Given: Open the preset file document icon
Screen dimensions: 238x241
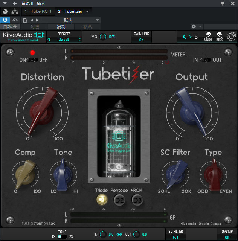Looking at the screenshot, I should click(x=25, y=20).
